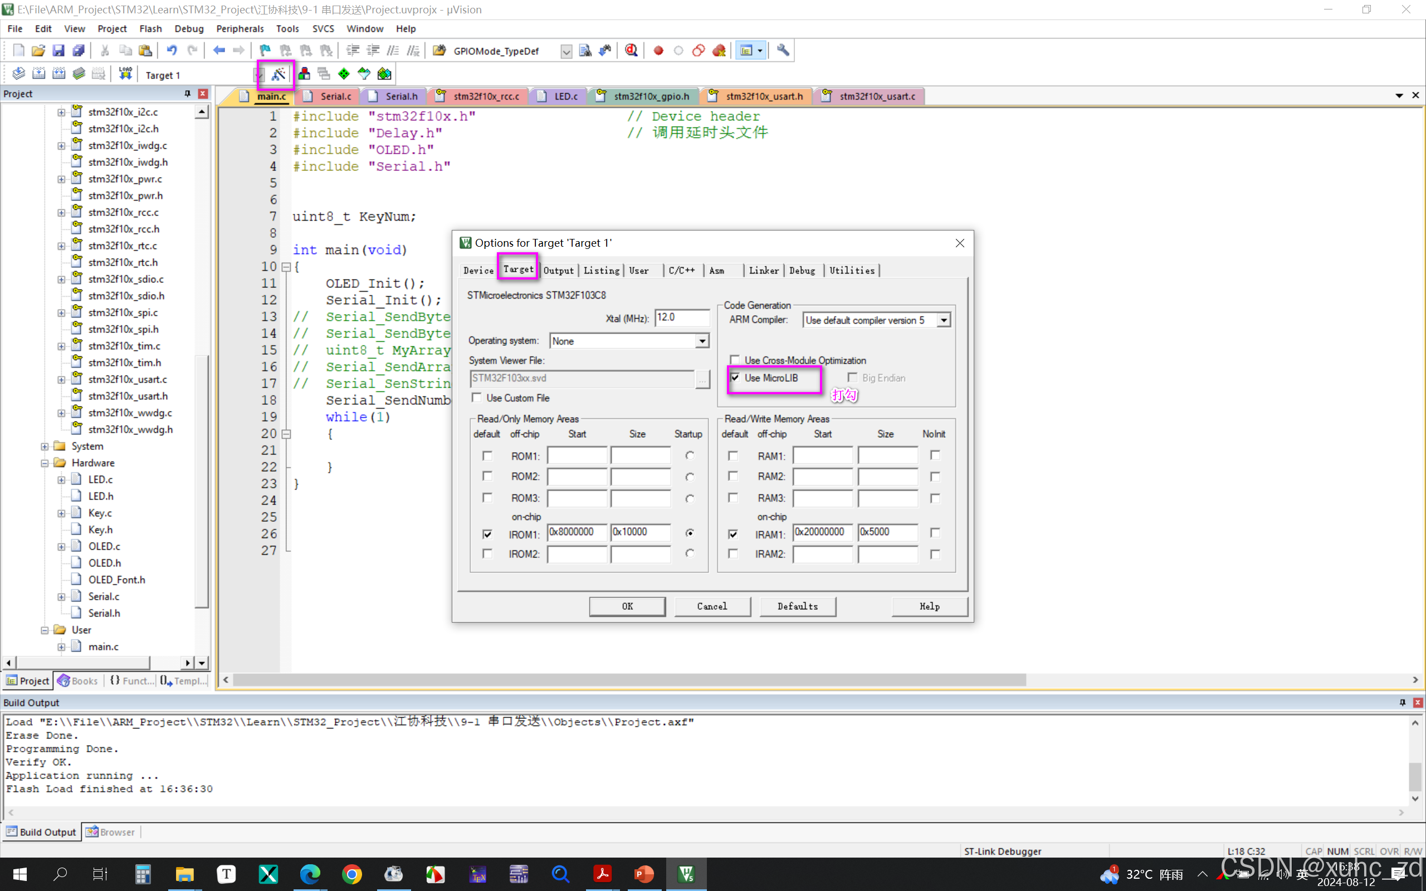Enable NoInit for IRAM1
This screenshot has height=891, width=1426.
[x=935, y=533]
